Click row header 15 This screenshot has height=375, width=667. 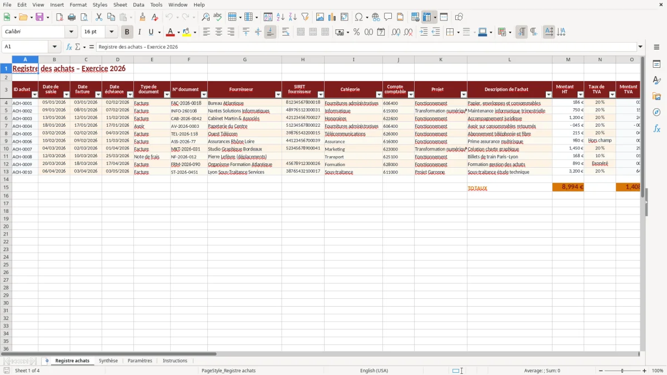point(6,188)
